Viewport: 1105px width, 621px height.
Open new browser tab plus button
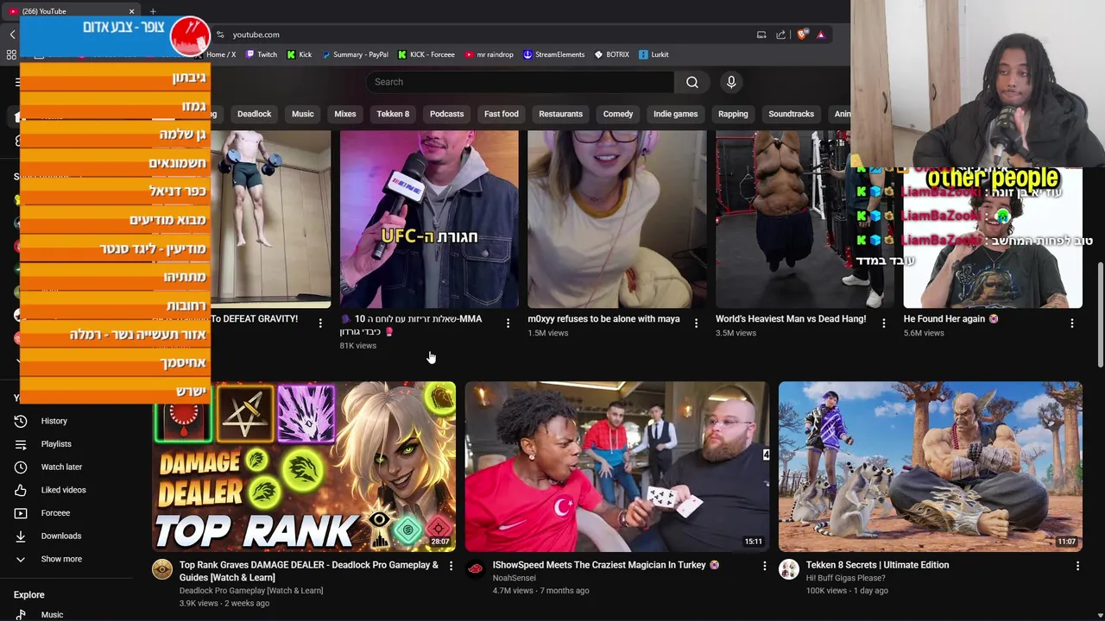(x=153, y=11)
